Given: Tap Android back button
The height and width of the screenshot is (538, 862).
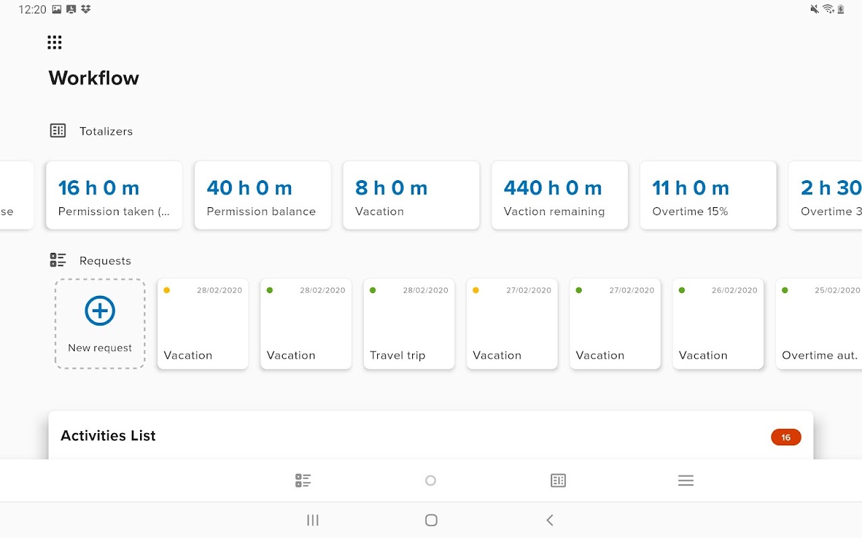Looking at the screenshot, I should (550, 520).
